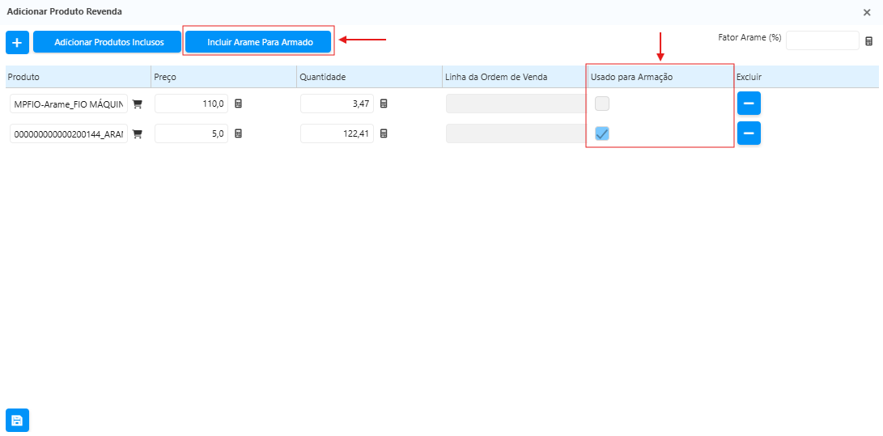Click Adicionar Produtos Inclusos button
The width and height of the screenshot is (883, 436).
108,42
